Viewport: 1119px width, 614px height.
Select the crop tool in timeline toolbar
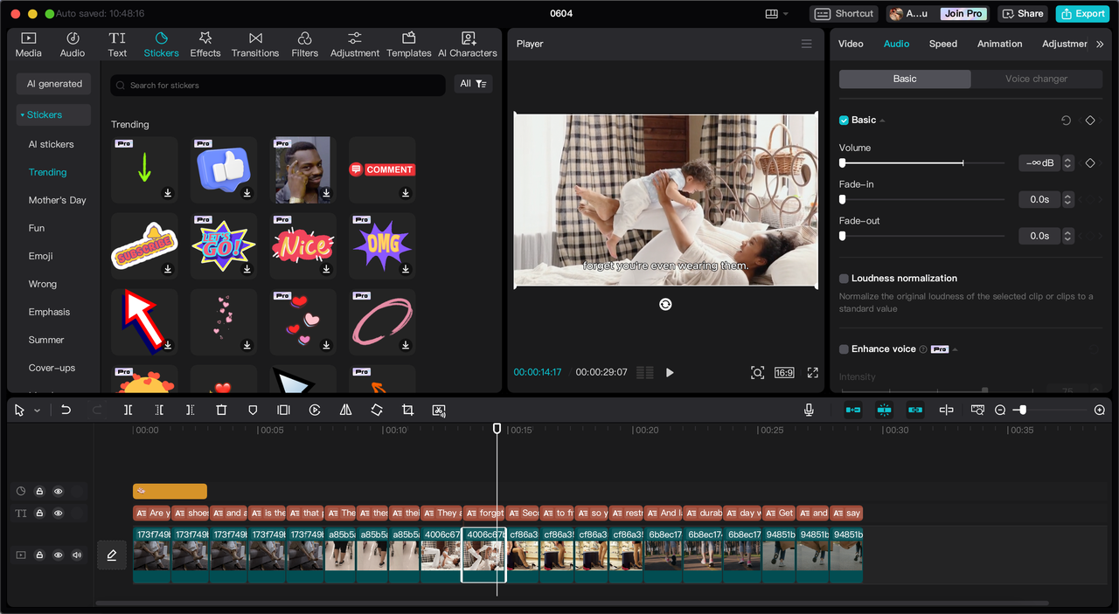407,410
